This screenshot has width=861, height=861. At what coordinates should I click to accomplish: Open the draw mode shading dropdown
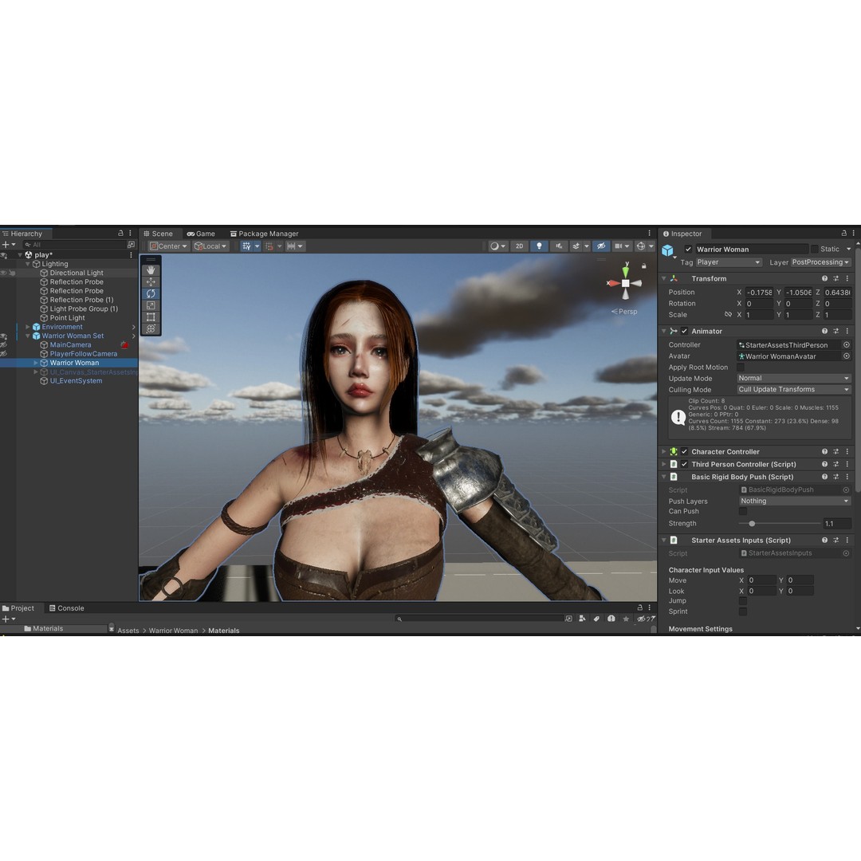[x=497, y=246]
